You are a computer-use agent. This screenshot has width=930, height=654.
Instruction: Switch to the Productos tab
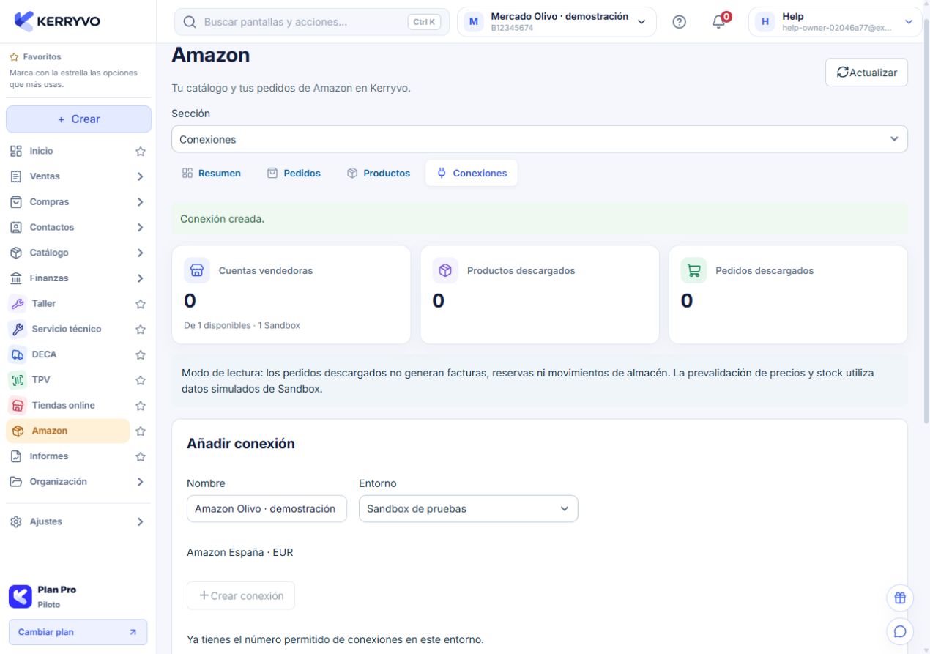click(x=379, y=174)
